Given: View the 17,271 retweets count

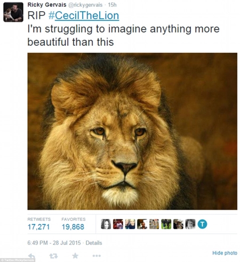Looking at the screenshot, I should (x=38, y=227).
